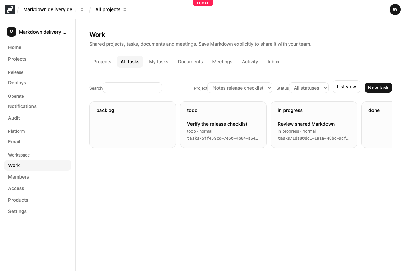
Task: Click the tasks/1da80dd1 task path
Action: 314,138
